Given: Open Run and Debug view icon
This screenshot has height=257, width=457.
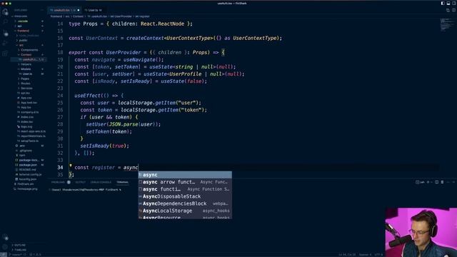Looking at the screenshot, I should tap(5, 43).
